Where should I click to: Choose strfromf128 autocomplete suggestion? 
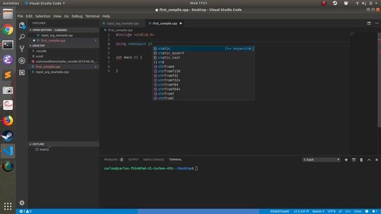pyautogui.click(x=204, y=71)
